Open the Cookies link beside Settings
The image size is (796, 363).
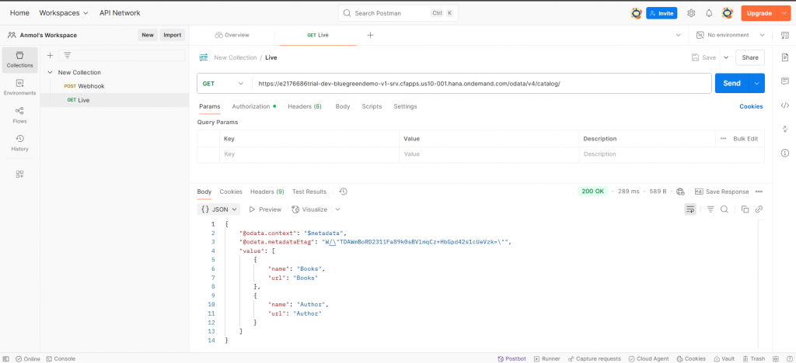click(751, 106)
